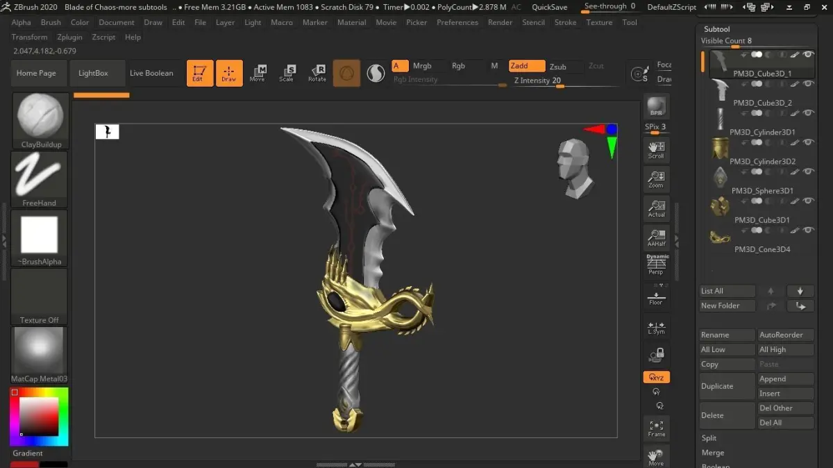Click the Gizmo 3D sphere icon
This screenshot has width=833, height=468.
tap(346, 73)
